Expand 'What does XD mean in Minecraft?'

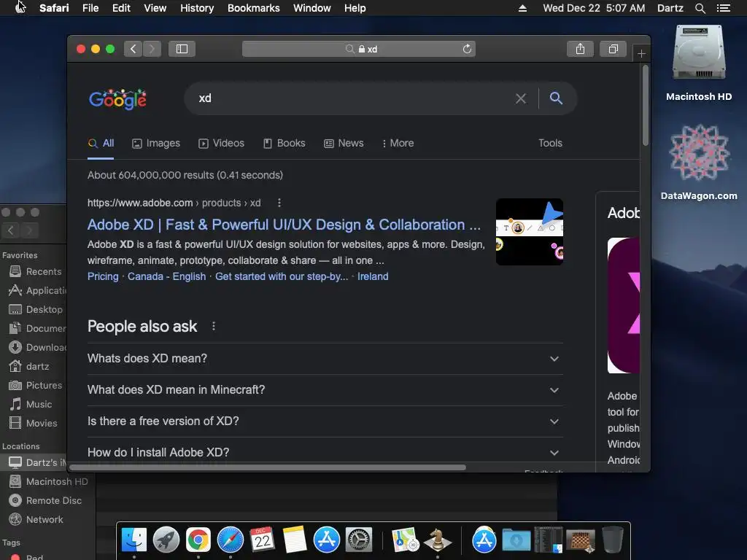325,390
